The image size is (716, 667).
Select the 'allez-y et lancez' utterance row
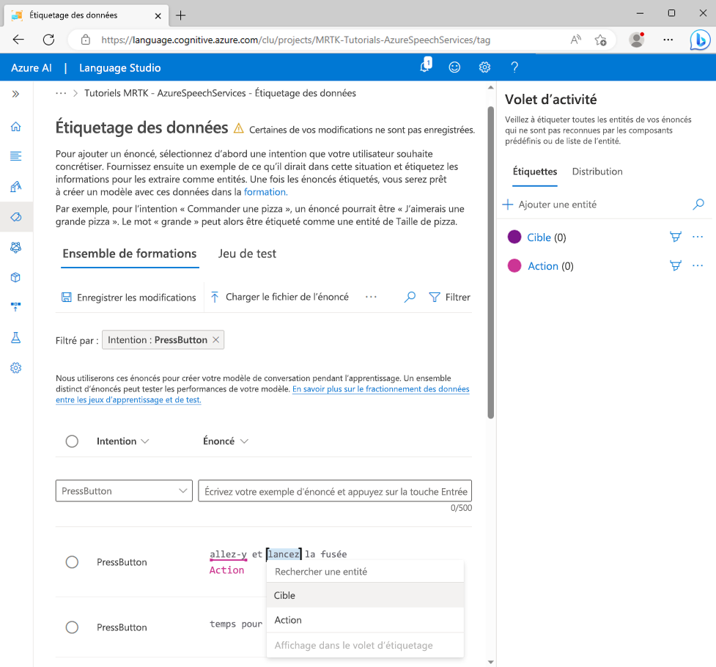pyautogui.click(x=72, y=562)
